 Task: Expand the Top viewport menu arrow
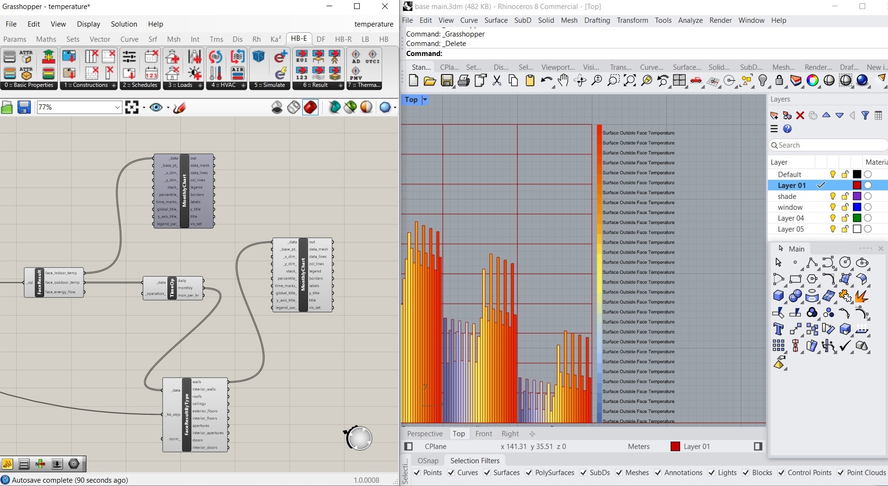[x=425, y=100]
